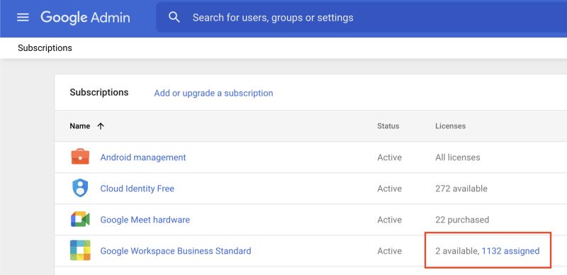Select the "2 available," license text
567x275 pixels.
(x=457, y=251)
